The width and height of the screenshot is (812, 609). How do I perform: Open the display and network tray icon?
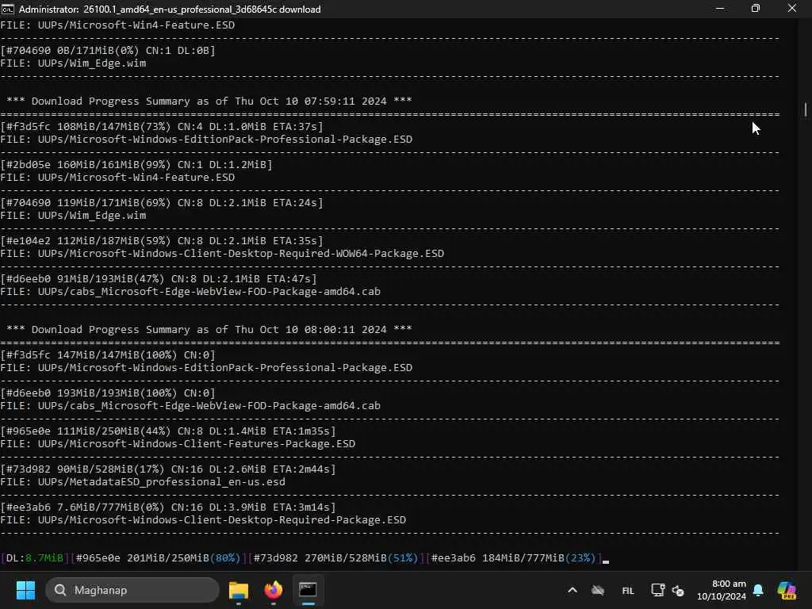(x=657, y=590)
